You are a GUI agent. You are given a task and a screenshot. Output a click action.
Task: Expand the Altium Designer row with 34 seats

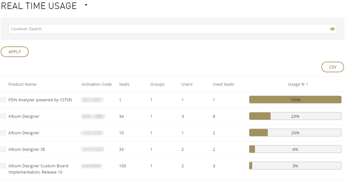coord(3,116)
